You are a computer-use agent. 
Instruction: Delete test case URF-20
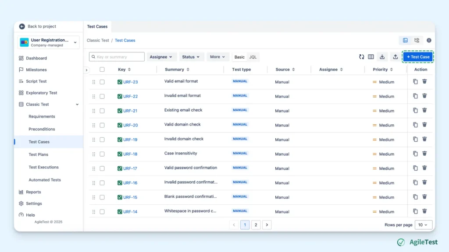point(424,125)
